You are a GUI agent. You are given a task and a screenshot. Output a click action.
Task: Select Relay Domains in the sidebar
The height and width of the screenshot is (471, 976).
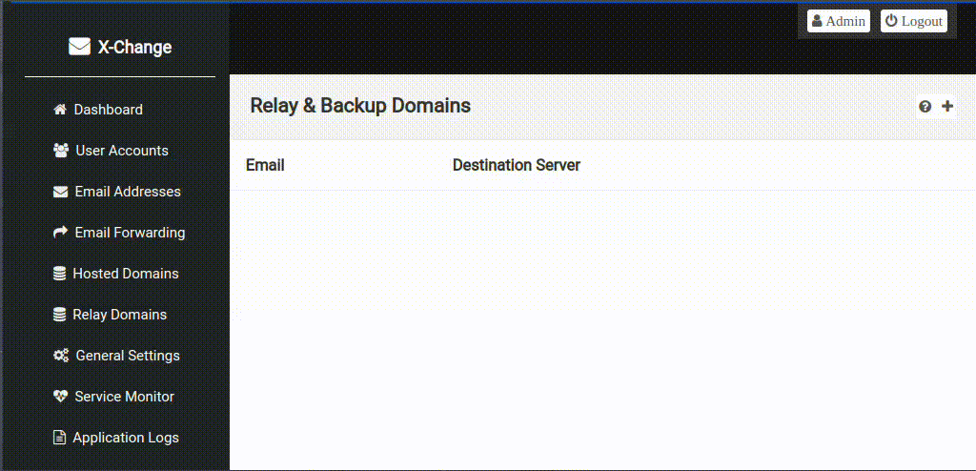click(119, 315)
